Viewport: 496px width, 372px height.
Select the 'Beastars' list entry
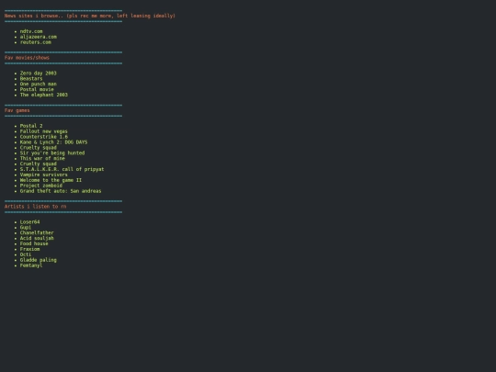[x=31, y=78]
